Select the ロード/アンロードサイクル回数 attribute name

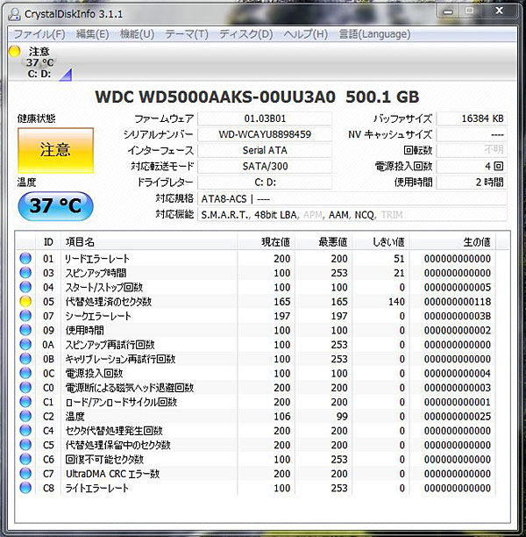point(121,402)
